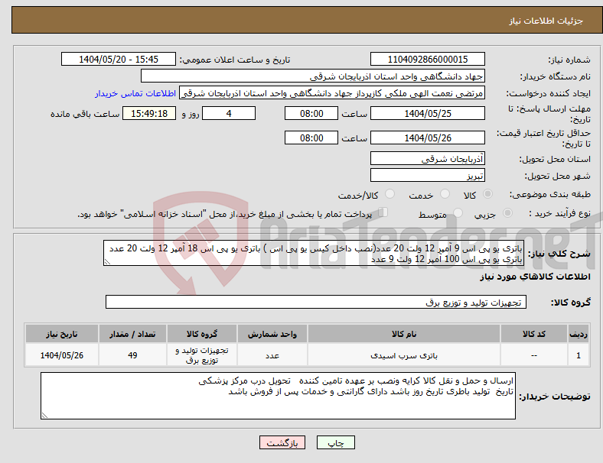Click the announcement date and time field
This screenshot has height=463, width=603.
119,59
